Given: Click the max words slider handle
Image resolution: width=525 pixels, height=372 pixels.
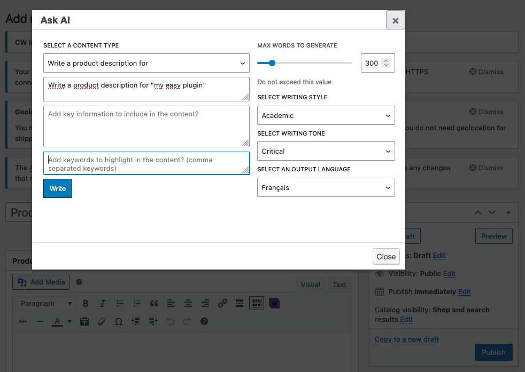Looking at the screenshot, I should point(272,63).
